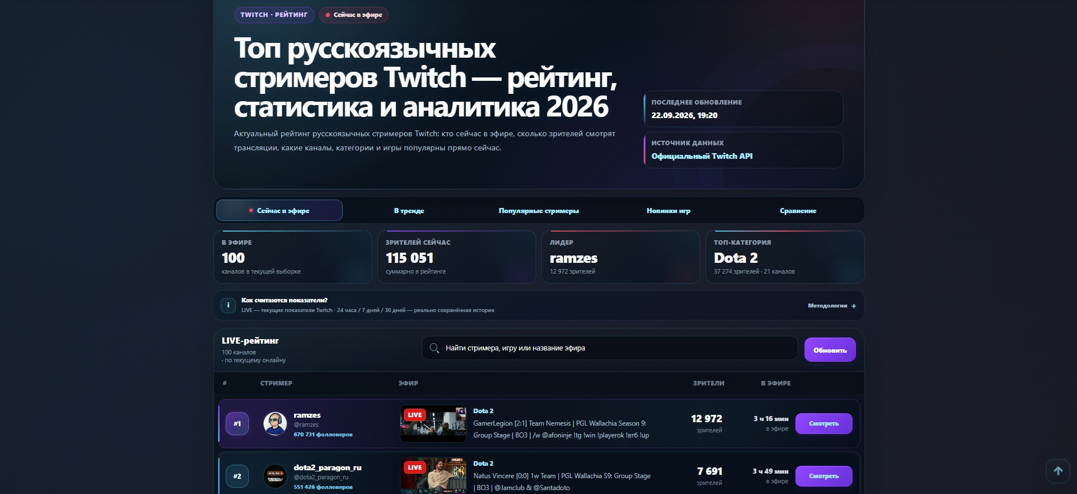Click the '12 972' viewers value for ramzes

point(706,419)
